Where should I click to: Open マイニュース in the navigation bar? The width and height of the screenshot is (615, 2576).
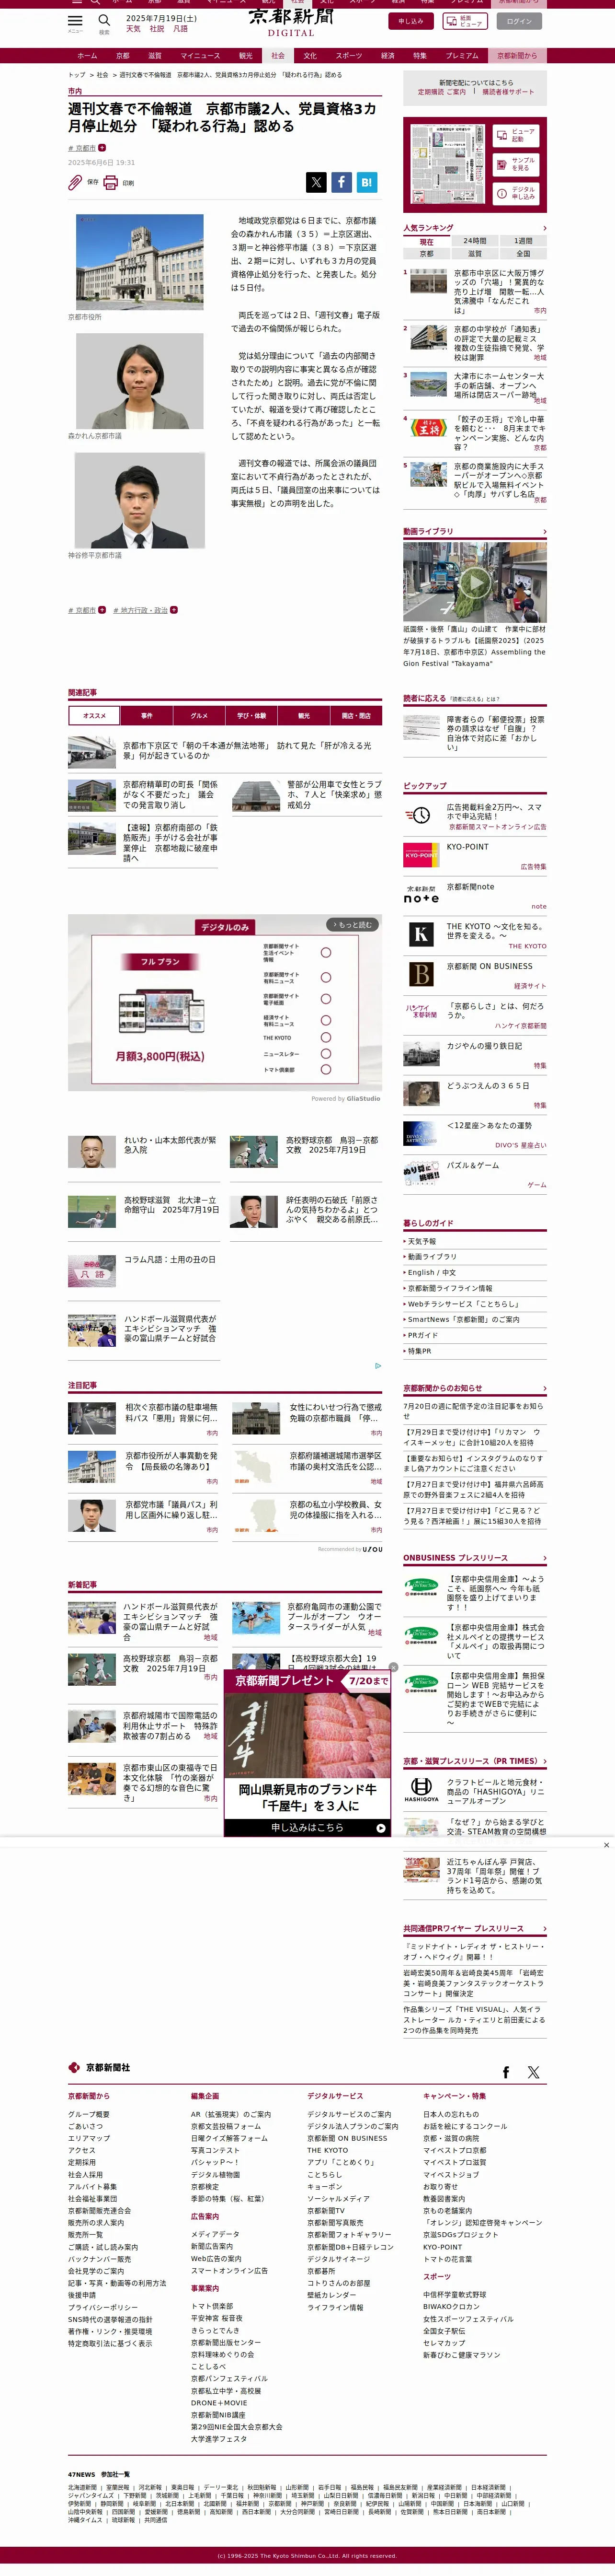click(200, 56)
